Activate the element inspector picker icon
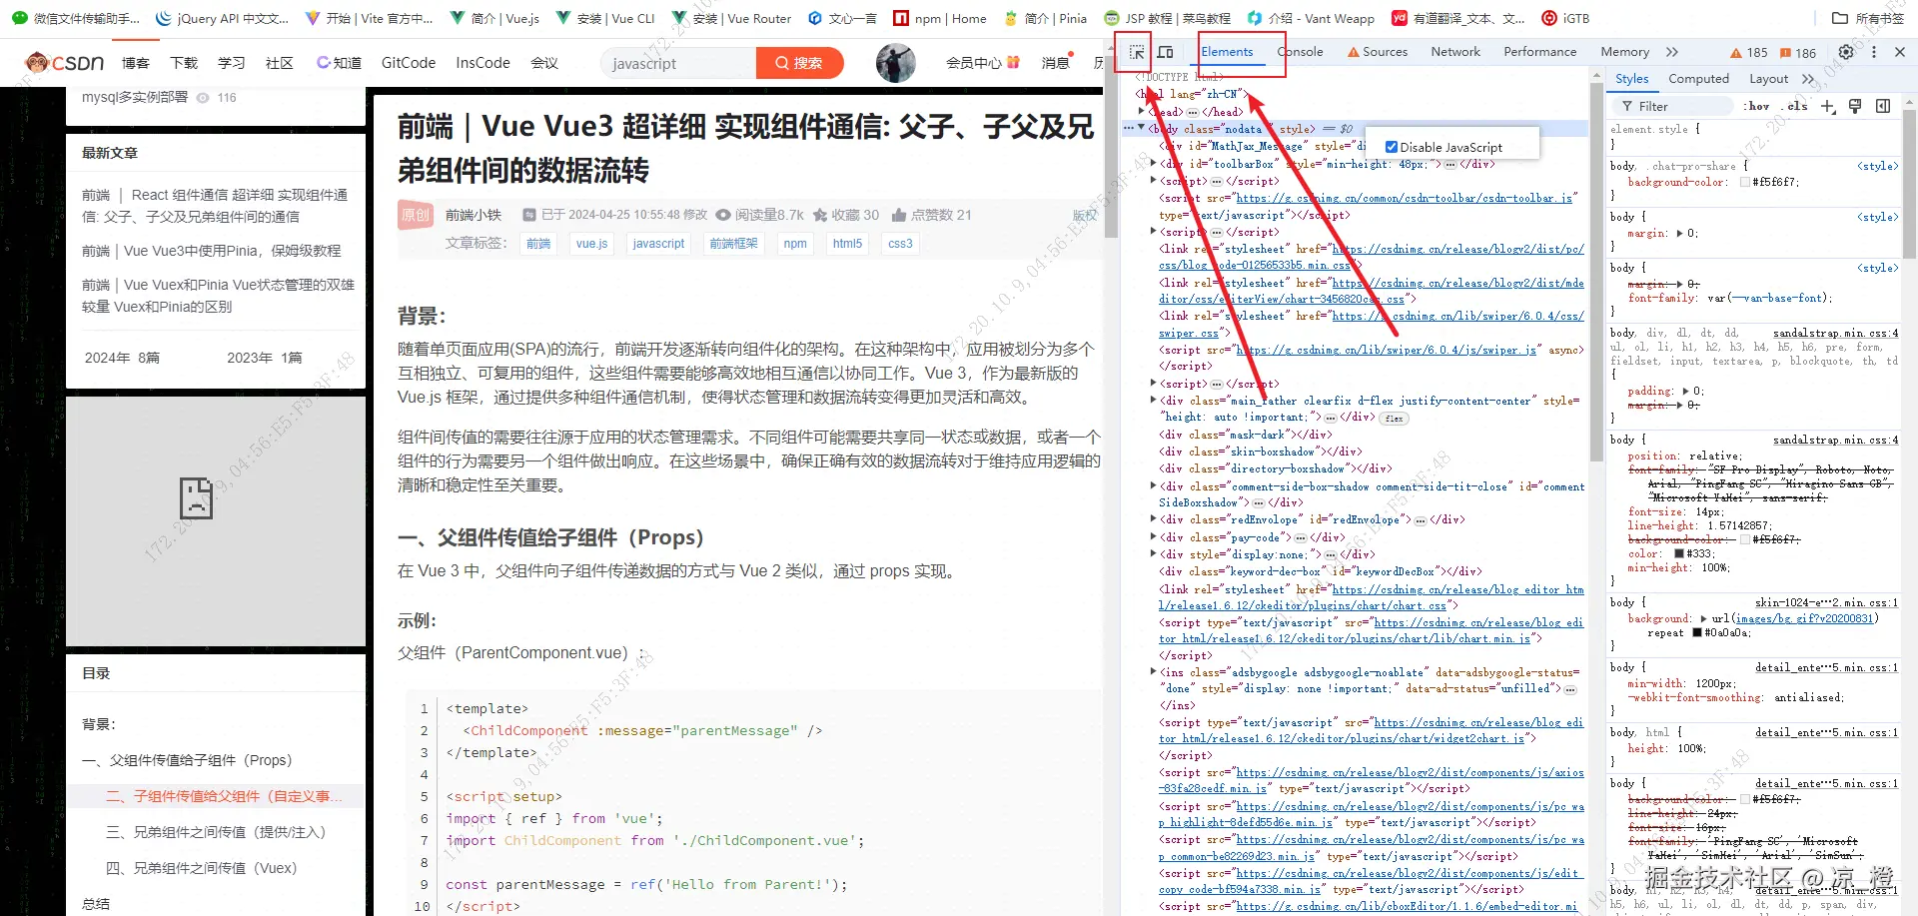Screen dimensions: 1918x916 [x=1136, y=52]
